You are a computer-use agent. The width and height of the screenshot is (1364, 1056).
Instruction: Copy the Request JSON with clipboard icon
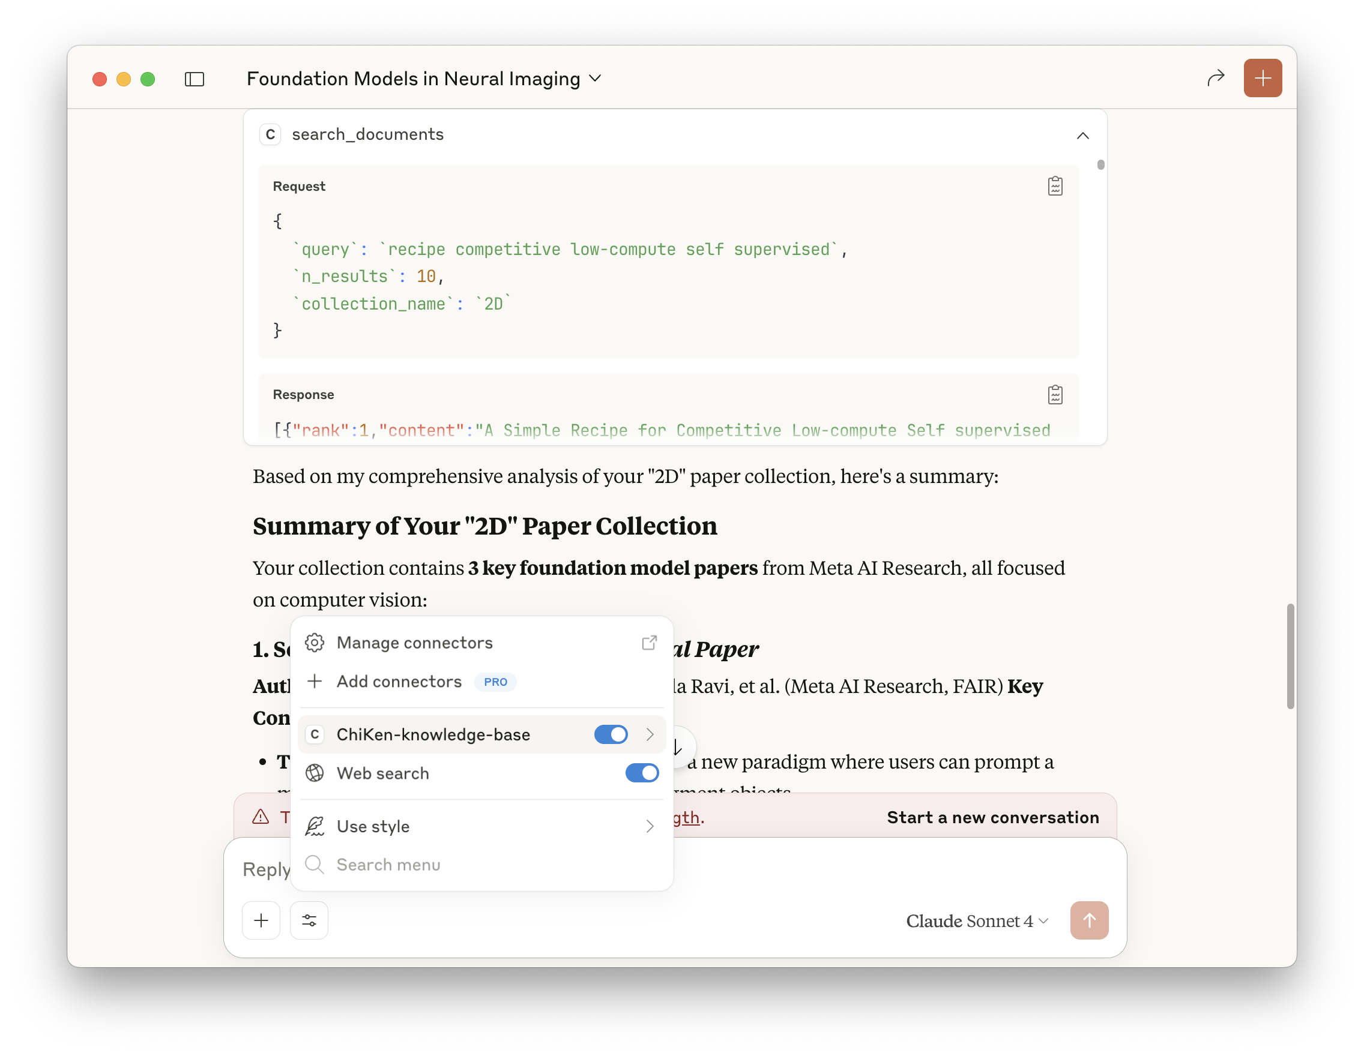1055,186
